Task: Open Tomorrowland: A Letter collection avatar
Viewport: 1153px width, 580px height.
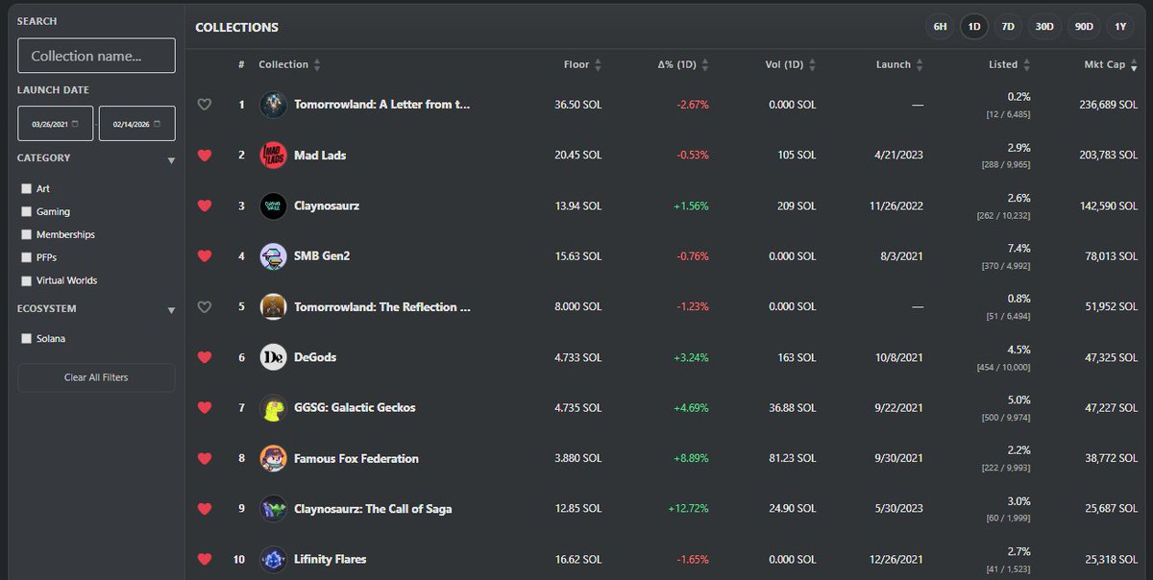Action: click(x=273, y=105)
